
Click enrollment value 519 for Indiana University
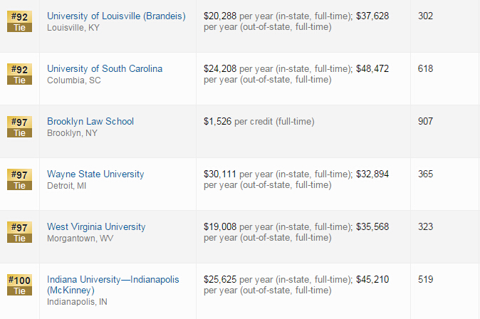click(425, 279)
